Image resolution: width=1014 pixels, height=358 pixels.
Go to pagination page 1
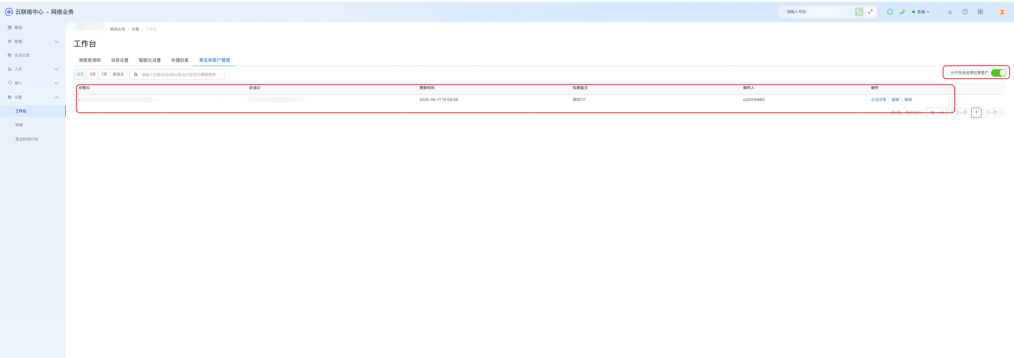976,113
